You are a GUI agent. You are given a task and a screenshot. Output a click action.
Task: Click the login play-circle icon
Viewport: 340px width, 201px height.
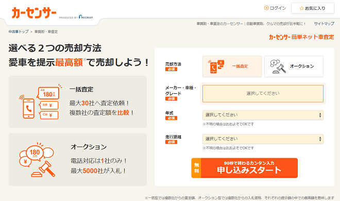click(266, 8)
